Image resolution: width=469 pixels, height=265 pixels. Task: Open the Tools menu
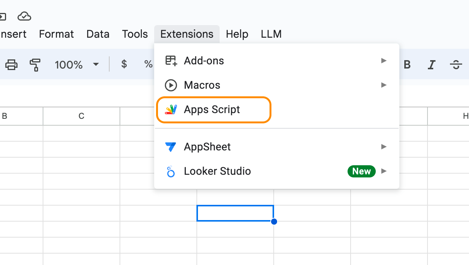[x=135, y=34]
